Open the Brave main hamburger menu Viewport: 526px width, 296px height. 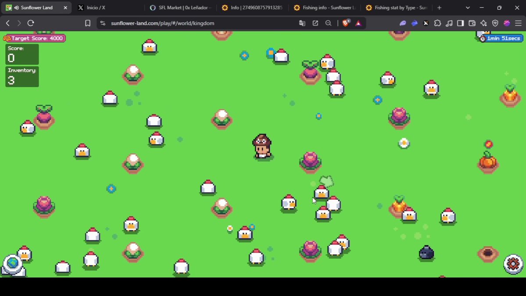coord(518,23)
